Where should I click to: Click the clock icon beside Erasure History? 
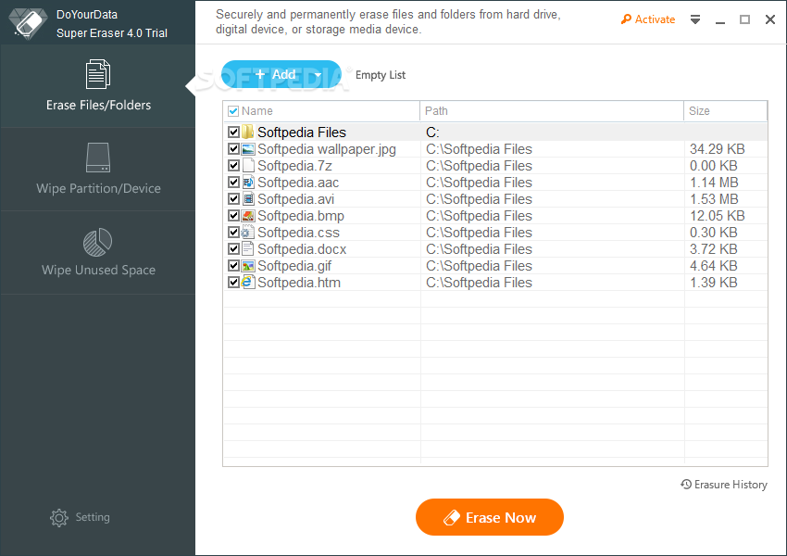685,484
